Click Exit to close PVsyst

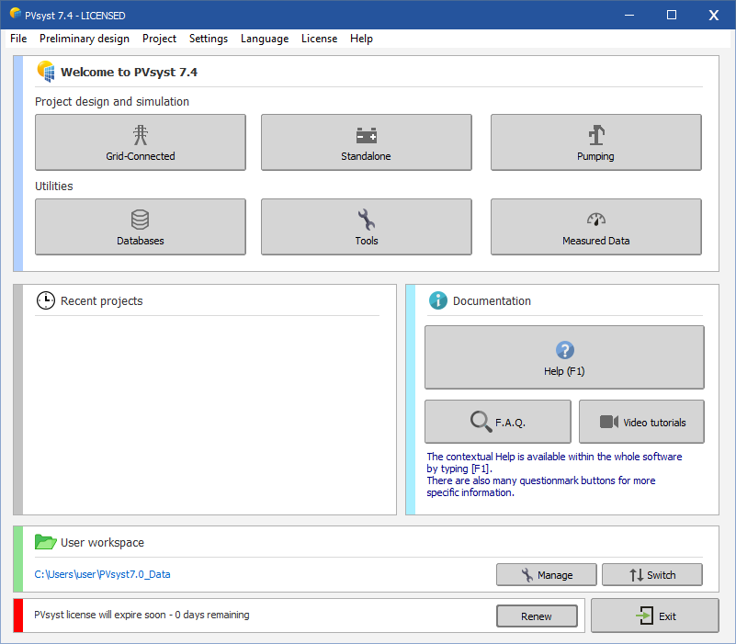pyautogui.click(x=655, y=616)
